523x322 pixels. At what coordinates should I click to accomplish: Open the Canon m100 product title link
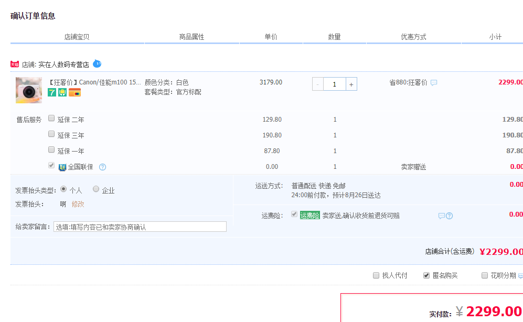(94, 82)
